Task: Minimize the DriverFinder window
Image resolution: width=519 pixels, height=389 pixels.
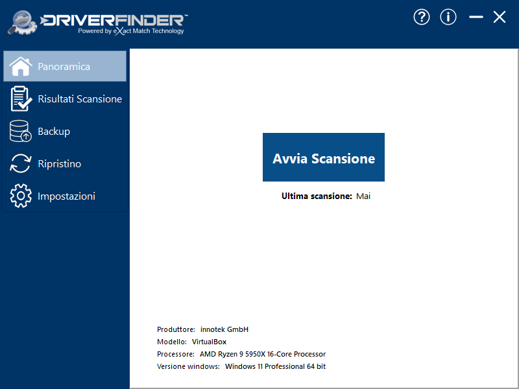Action: click(x=476, y=17)
